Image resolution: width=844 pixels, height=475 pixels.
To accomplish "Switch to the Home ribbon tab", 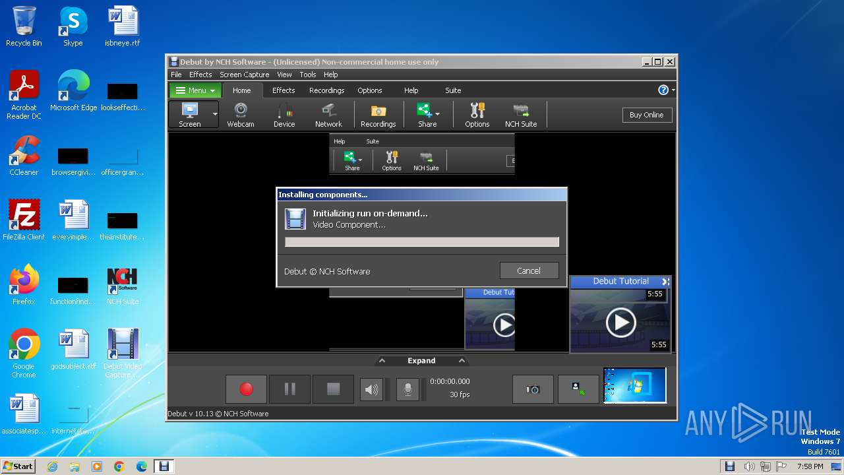I will pos(242,90).
